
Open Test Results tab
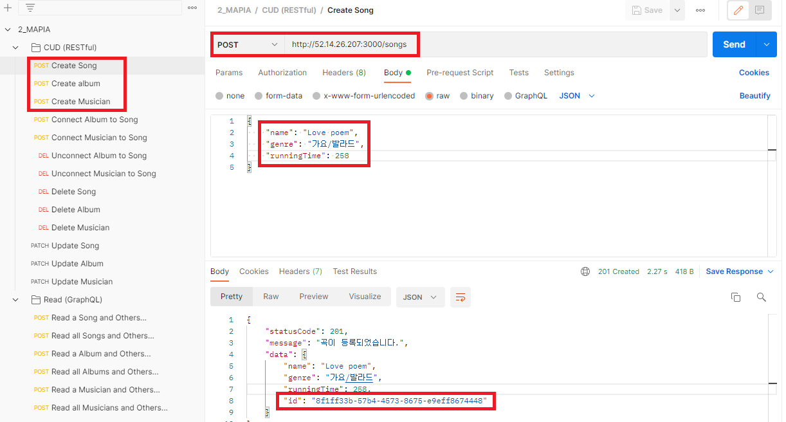click(x=355, y=271)
